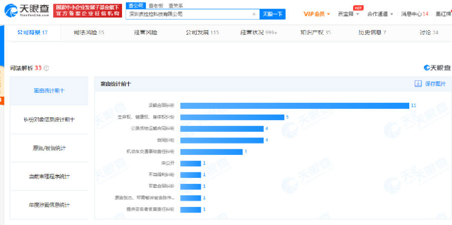
Task: Select the 查公司 search tab
Action: [x=136, y=6]
